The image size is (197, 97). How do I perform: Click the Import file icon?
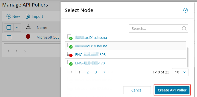tap(28, 17)
